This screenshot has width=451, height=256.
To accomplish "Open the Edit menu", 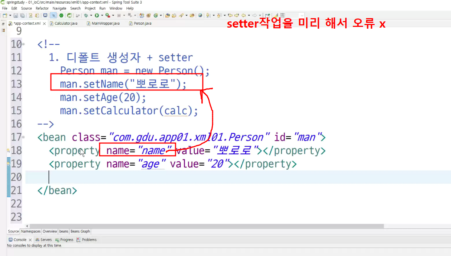I will pos(14,8).
